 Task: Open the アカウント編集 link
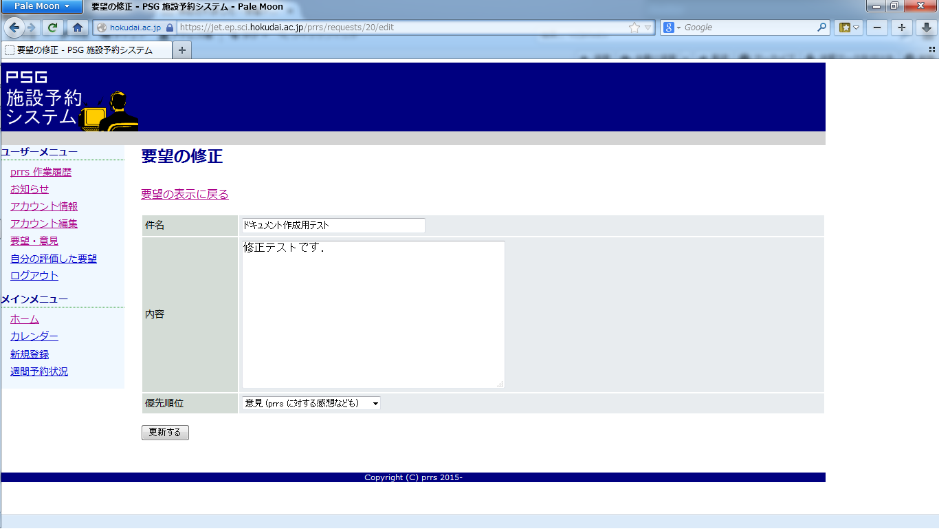44,224
